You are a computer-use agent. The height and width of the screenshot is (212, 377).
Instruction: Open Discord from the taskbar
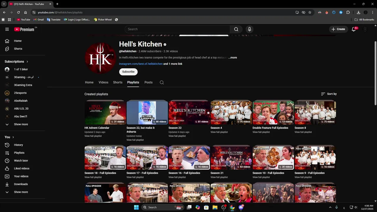pos(241,207)
